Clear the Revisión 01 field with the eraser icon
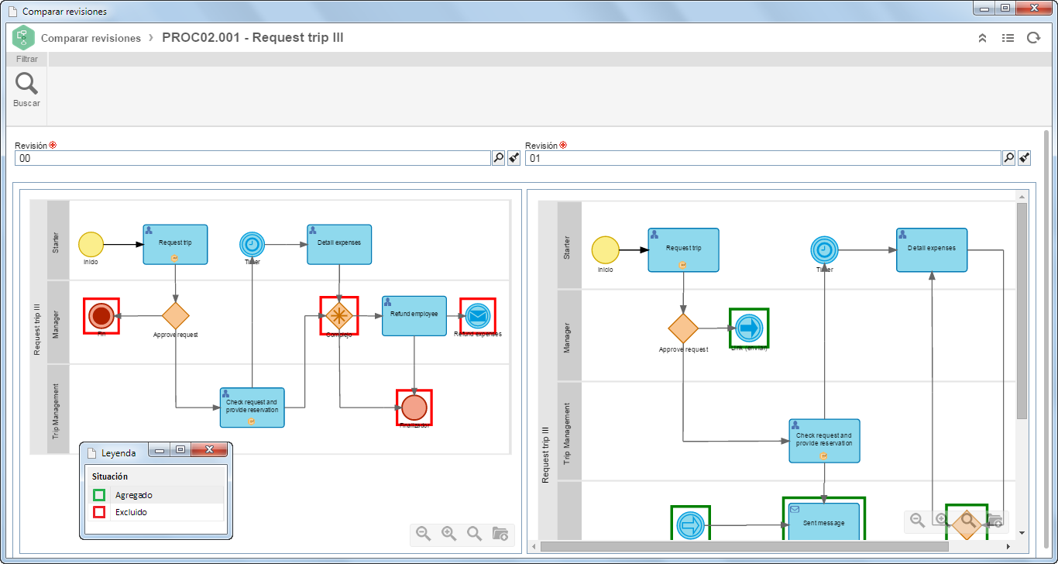1058x564 pixels. pyautogui.click(x=1024, y=158)
